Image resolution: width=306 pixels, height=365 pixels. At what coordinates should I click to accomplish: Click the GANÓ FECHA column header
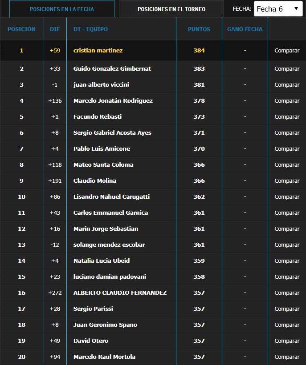point(245,29)
